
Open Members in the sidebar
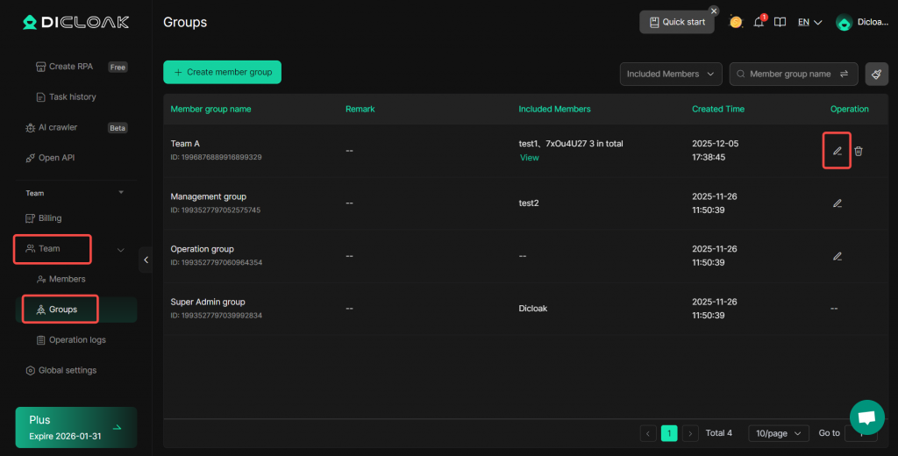[67, 279]
